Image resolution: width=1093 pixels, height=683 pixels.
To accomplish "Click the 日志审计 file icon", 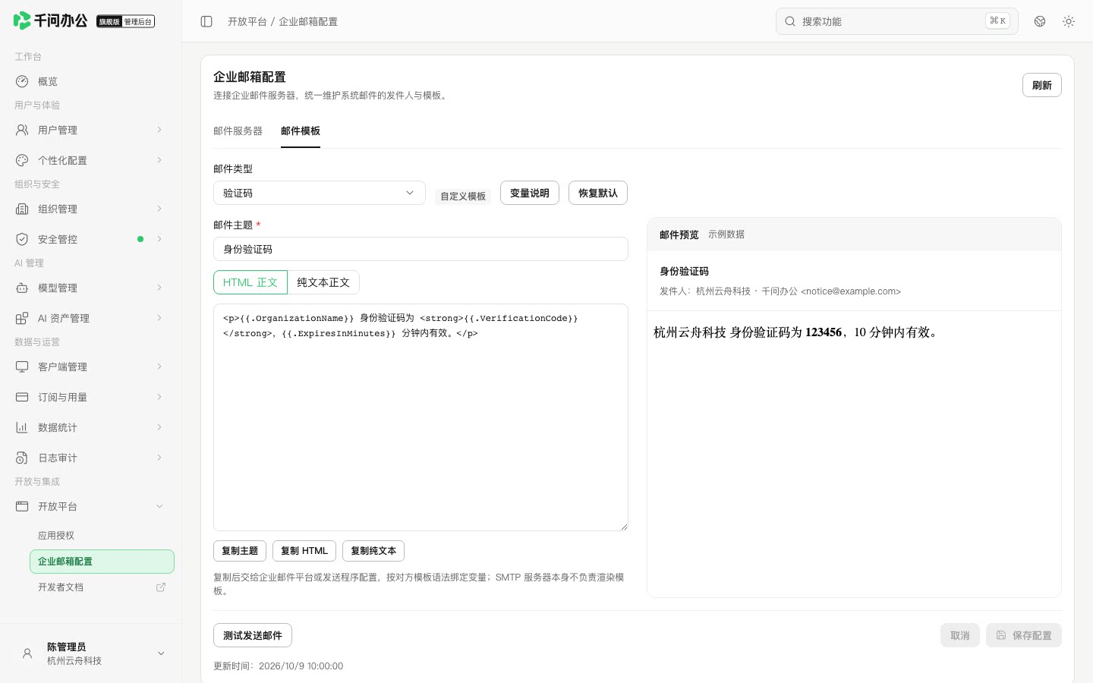I will coord(22,458).
